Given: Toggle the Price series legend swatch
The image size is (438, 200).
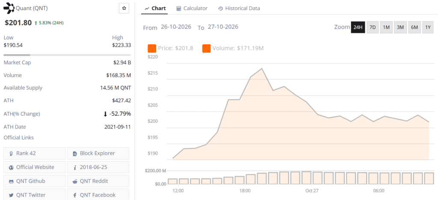Looking at the screenshot, I should click(152, 48).
